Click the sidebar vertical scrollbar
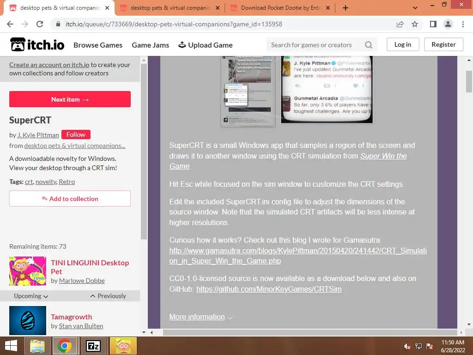The image size is (473, 355). click(144, 152)
